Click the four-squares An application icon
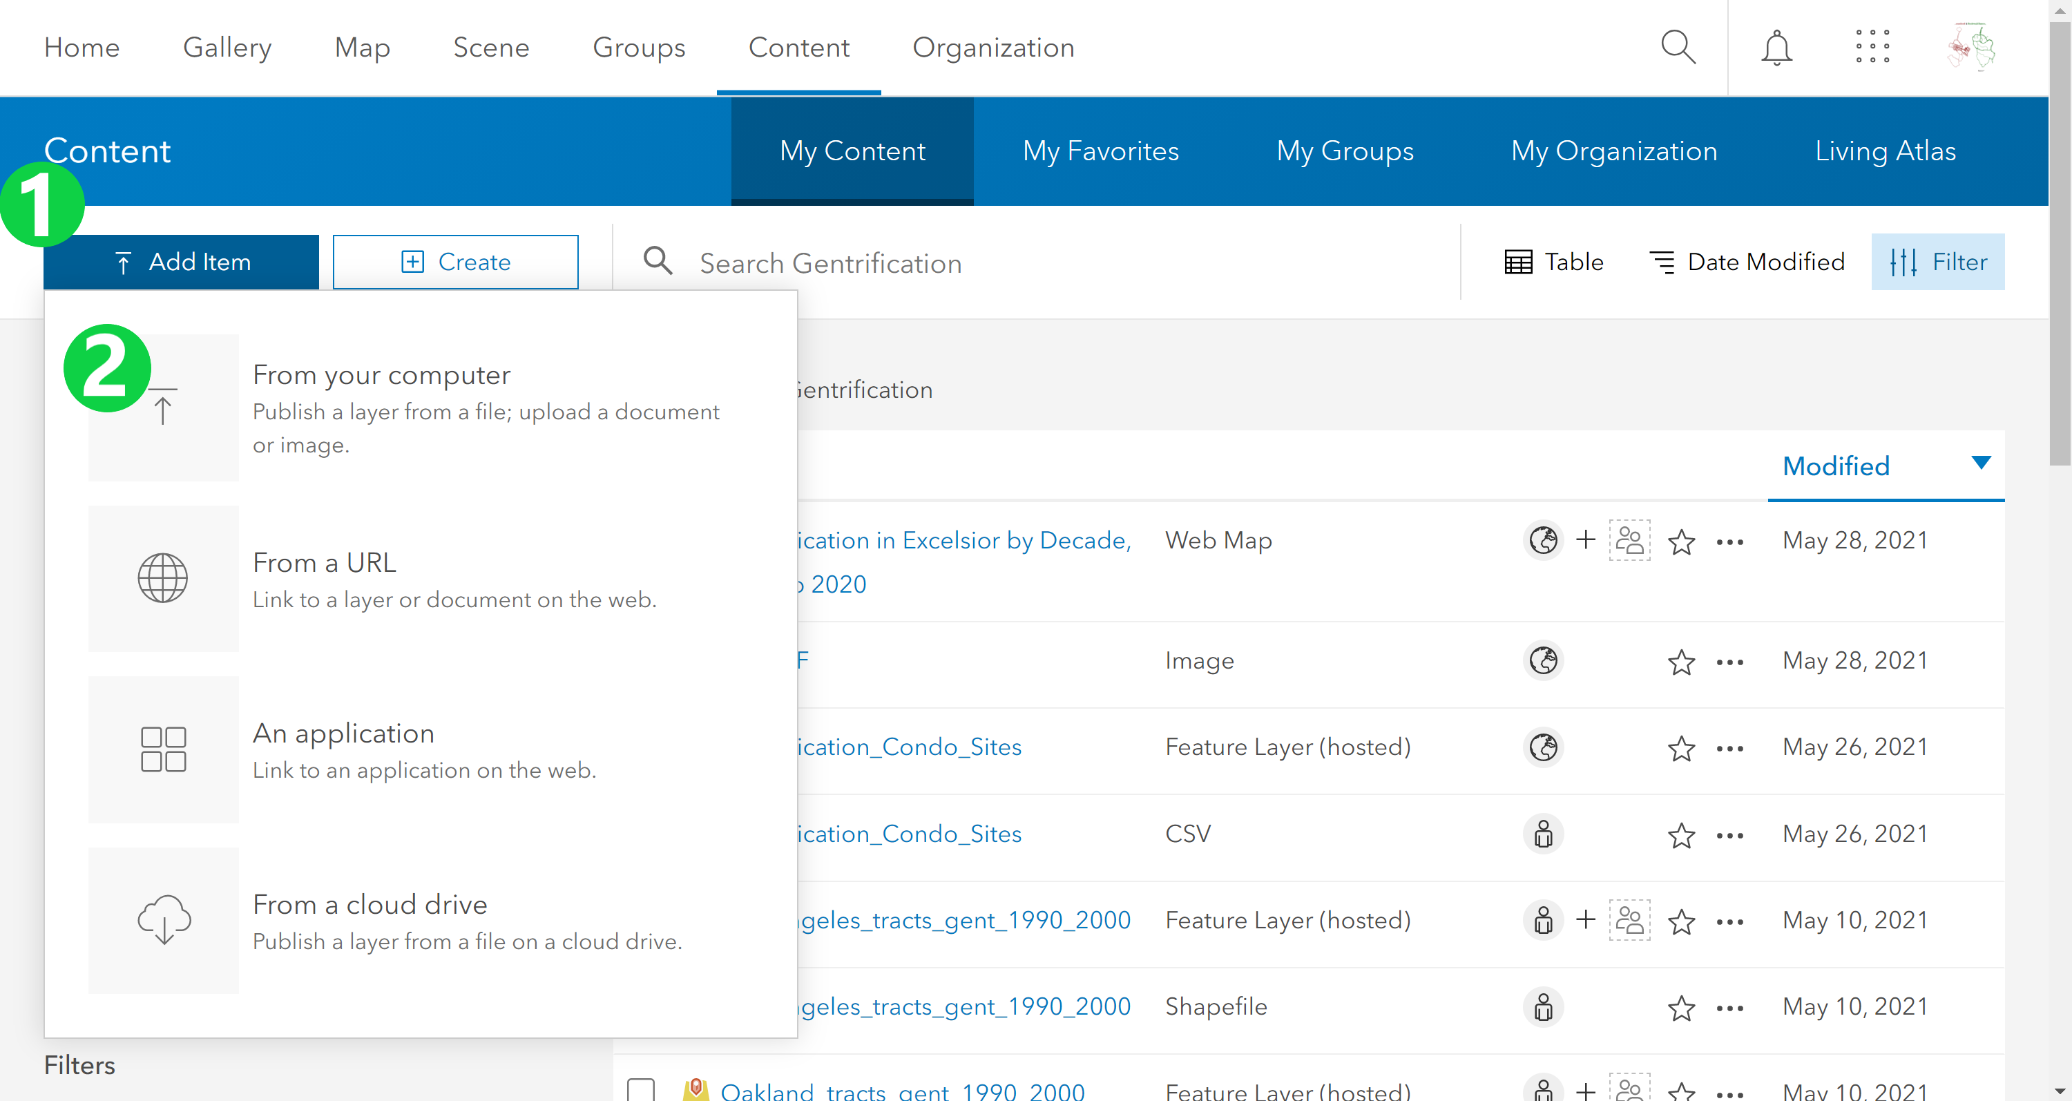The width and height of the screenshot is (2072, 1101). tap(163, 749)
